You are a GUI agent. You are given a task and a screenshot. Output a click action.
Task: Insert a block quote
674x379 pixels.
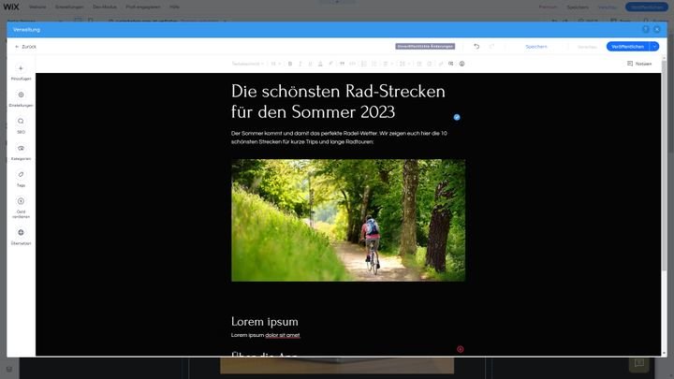point(343,64)
